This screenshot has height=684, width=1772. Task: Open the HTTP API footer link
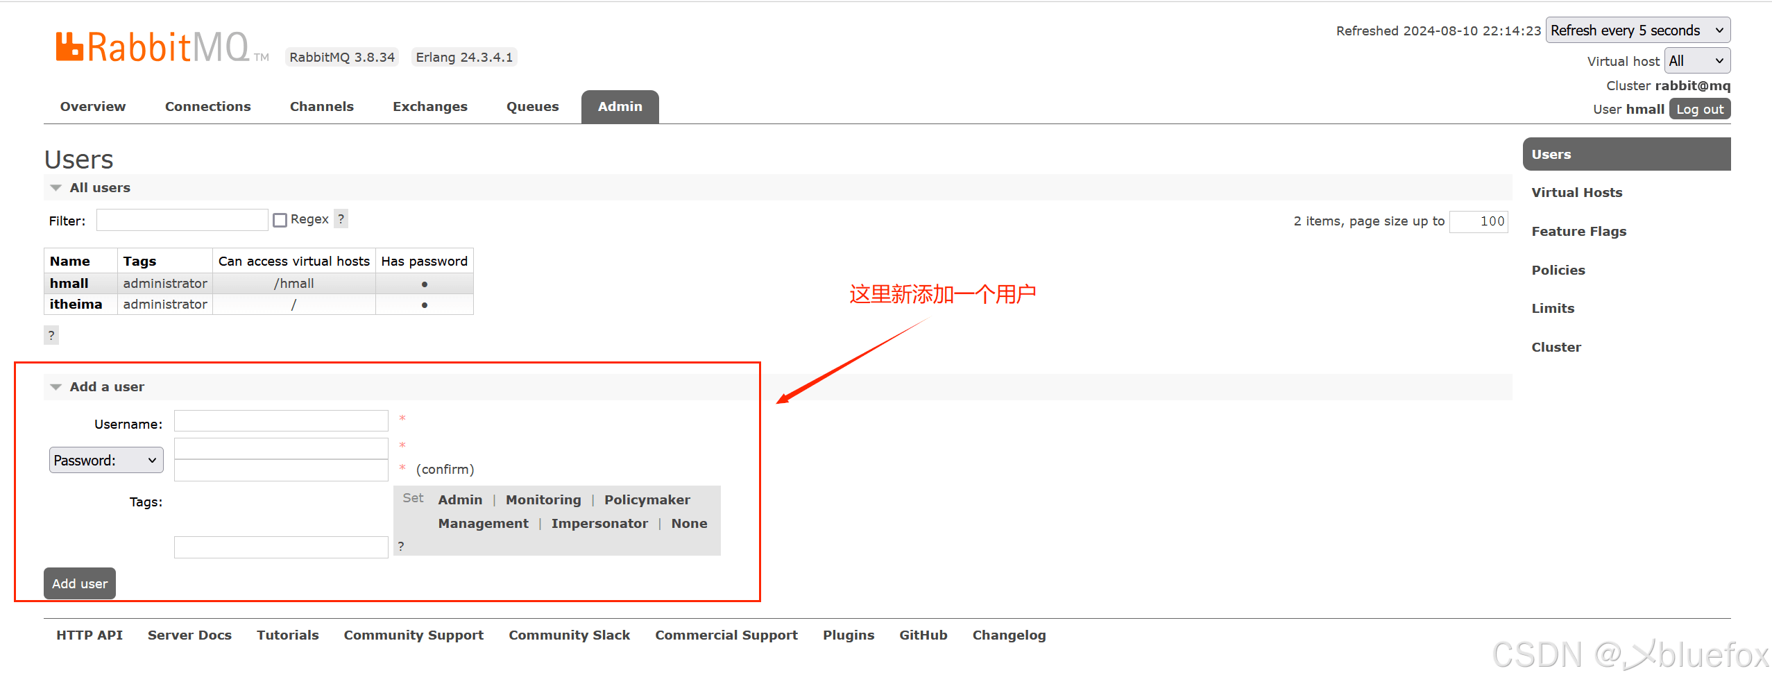90,635
